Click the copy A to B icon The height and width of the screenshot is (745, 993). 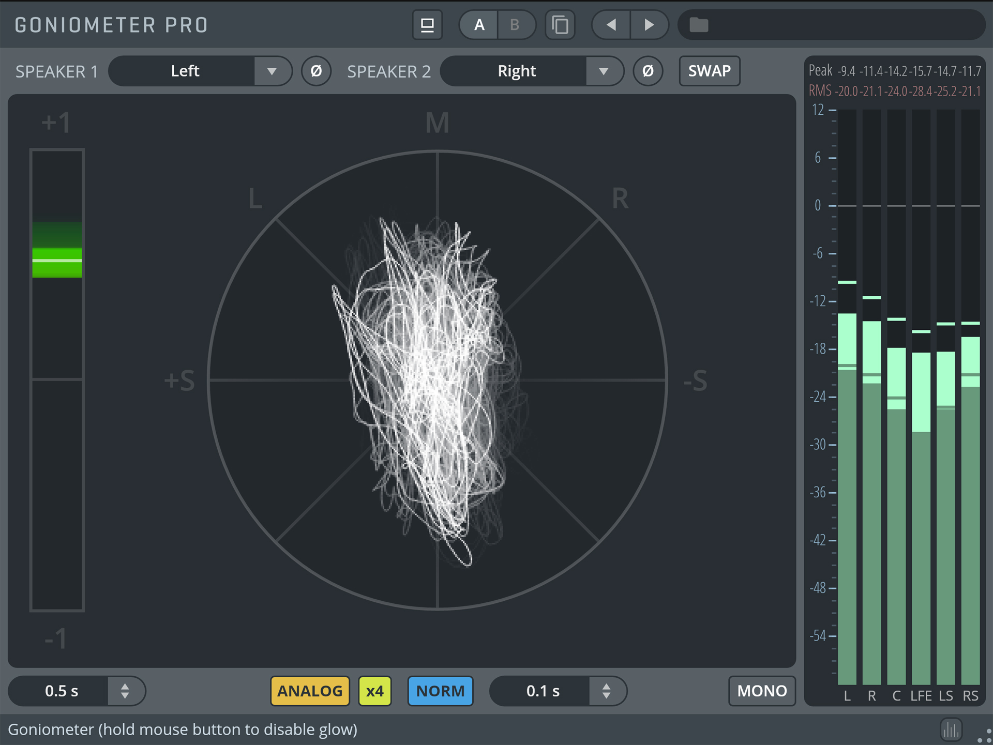(560, 25)
